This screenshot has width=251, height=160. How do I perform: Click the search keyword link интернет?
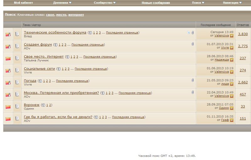76,15
